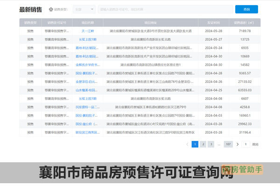Open the 金辉优步学府 project link
Image resolution: width=280 pixels, height=186 pixels.
pos(88,65)
